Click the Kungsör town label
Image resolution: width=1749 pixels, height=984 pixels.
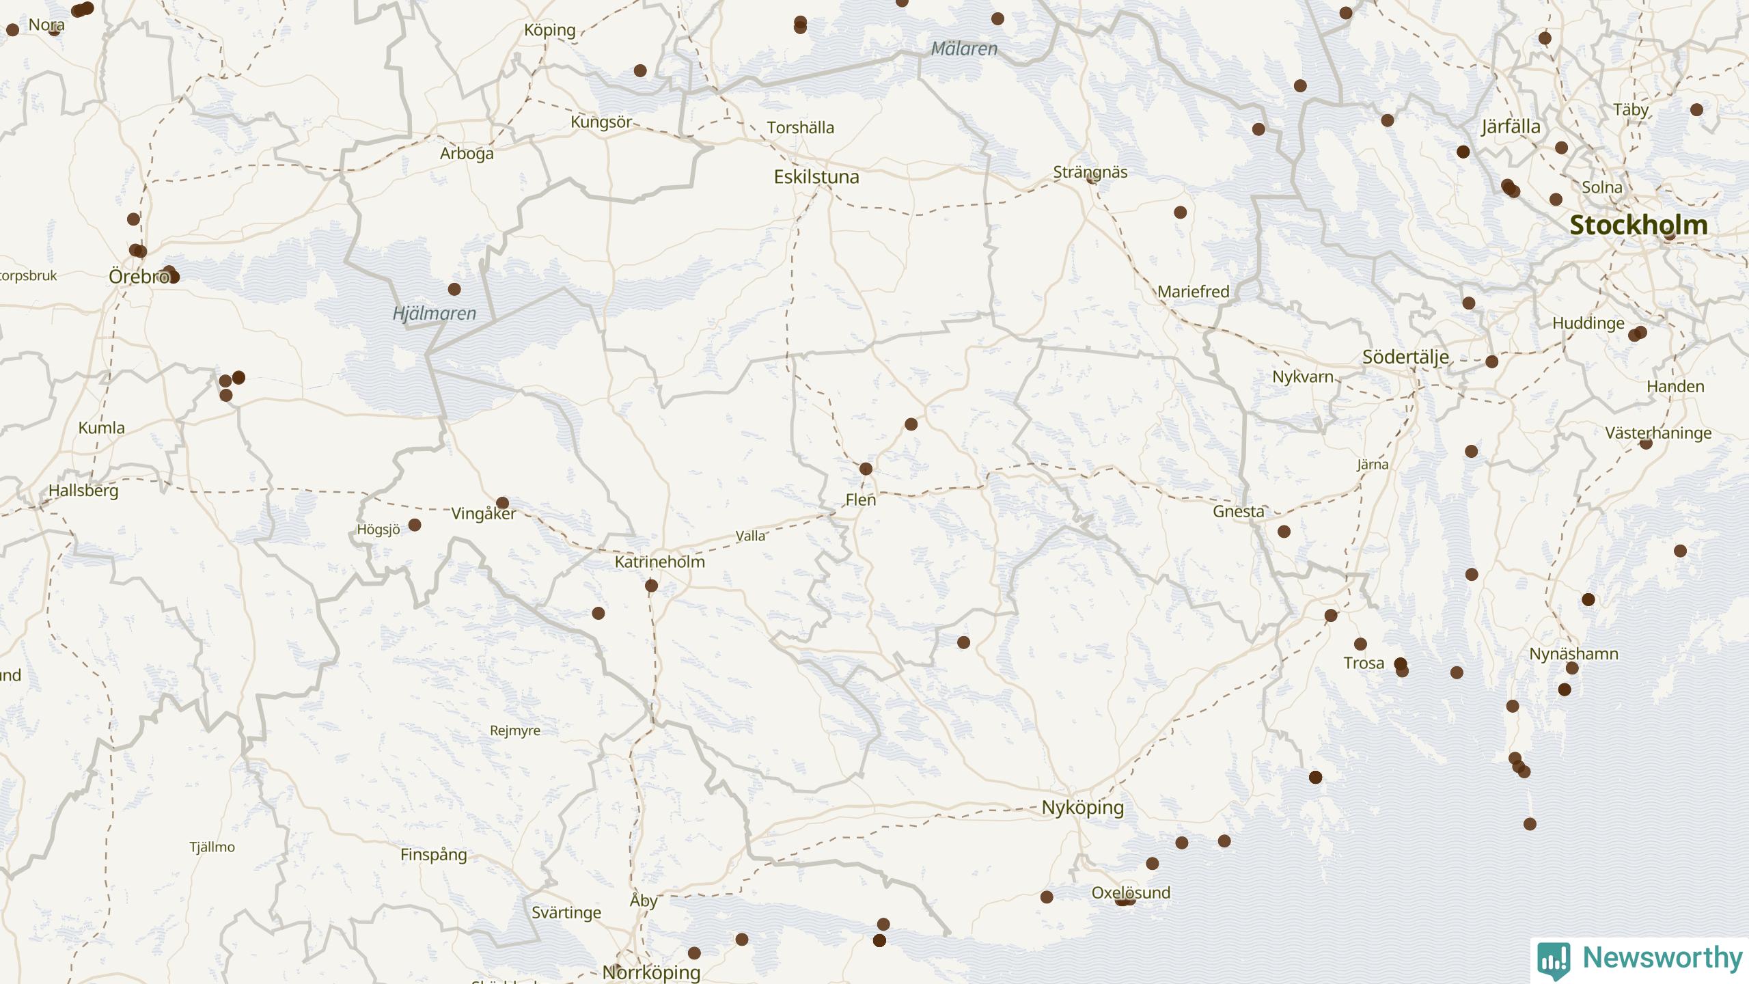[601, 122]
